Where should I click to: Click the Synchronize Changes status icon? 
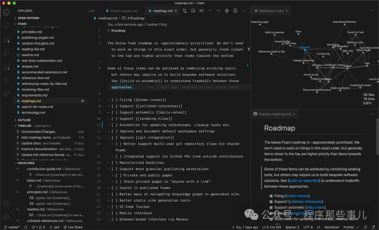(26, 227)
